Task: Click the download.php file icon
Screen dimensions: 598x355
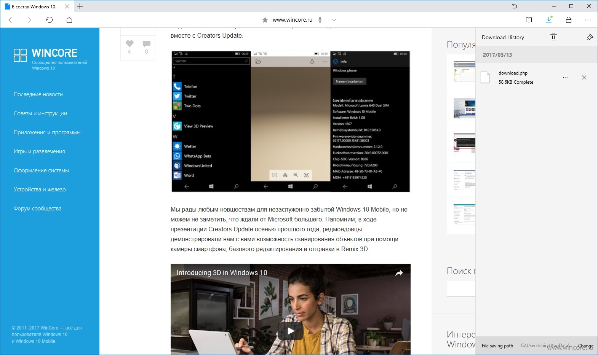Action: click(x=485, y=77)
